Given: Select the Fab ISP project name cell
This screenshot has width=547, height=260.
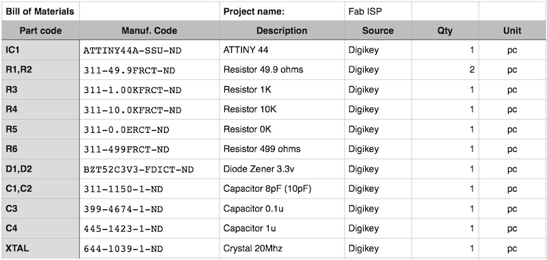Looking at the screenshot, I should [378, 11].
